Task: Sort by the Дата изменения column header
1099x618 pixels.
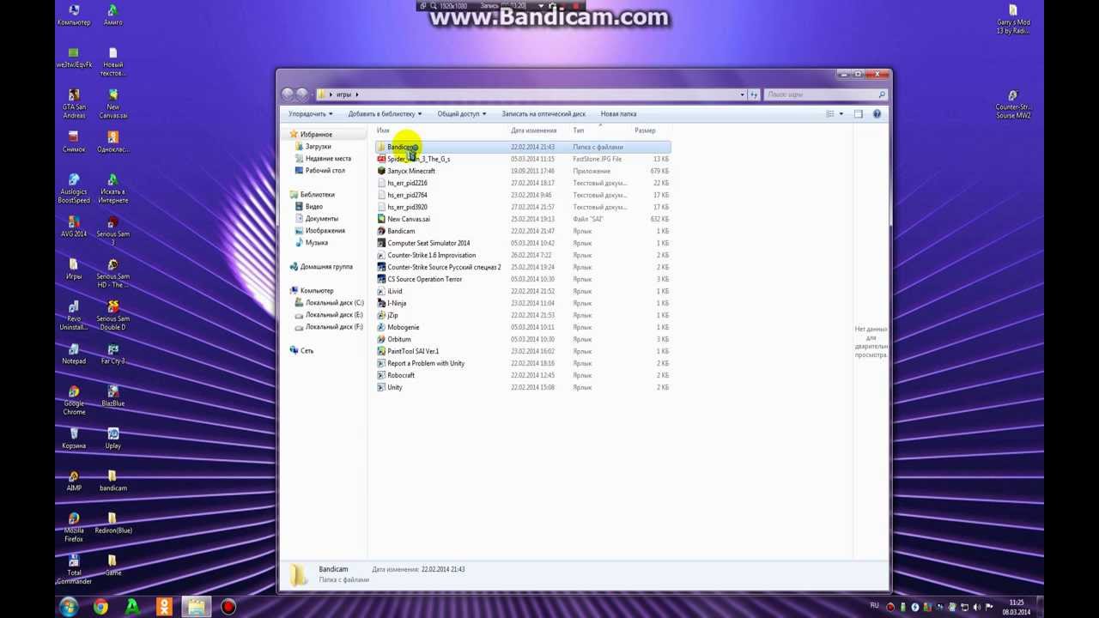Action: point(534,130)
